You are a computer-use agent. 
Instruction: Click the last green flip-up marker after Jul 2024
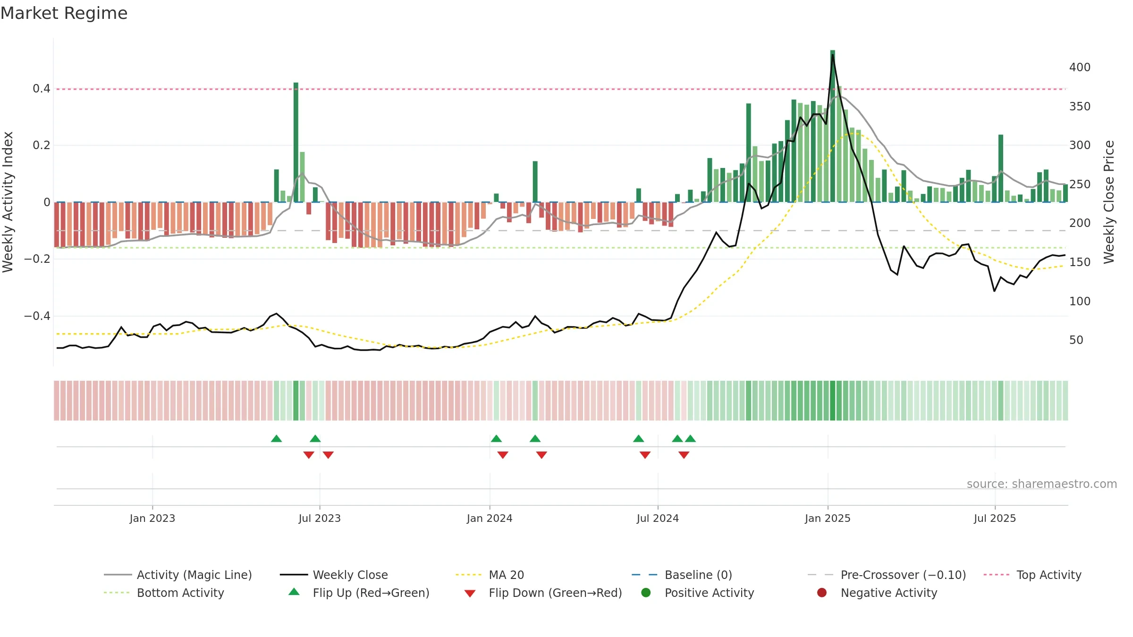[690, 438]
